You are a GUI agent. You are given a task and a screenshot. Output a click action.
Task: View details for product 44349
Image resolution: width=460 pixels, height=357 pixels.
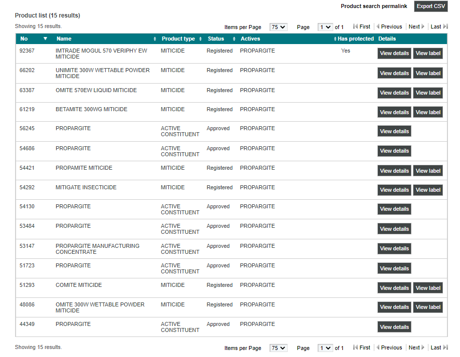394,327
